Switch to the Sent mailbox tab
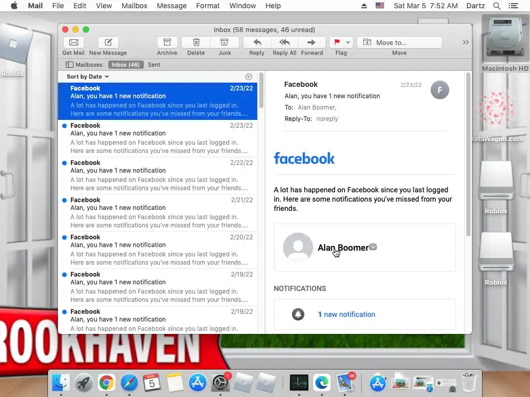The width and height of the screenshot is (530, 397). (154, 65)
